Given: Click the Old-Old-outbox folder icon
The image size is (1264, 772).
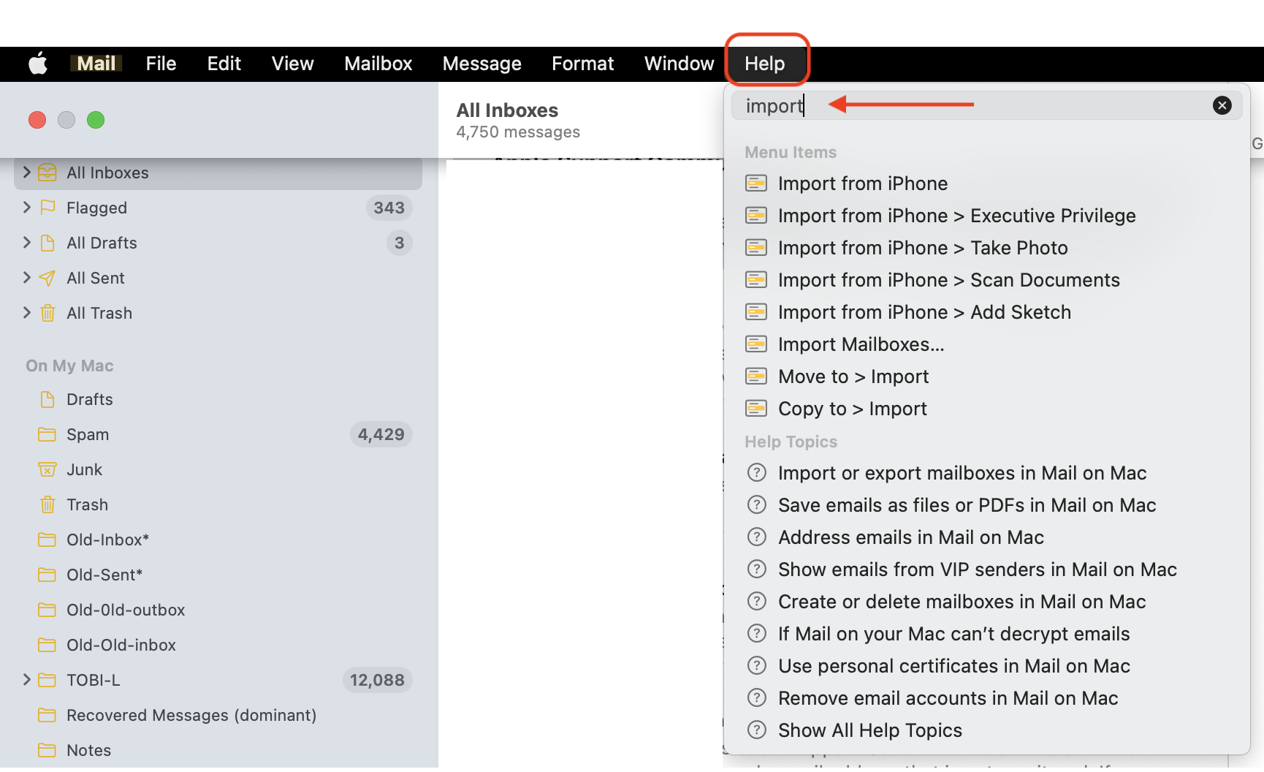Looking at the screenshot, I should click(47, 610).
